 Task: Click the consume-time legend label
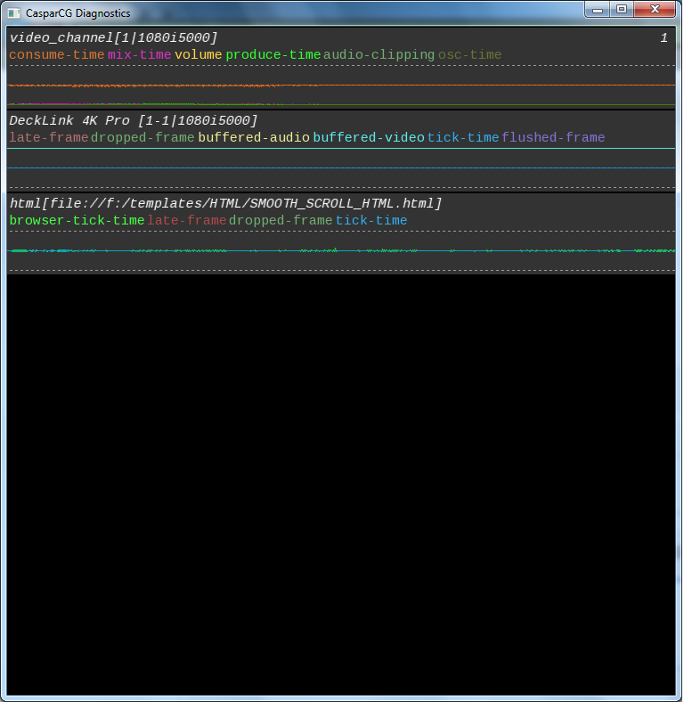(57, 54)
